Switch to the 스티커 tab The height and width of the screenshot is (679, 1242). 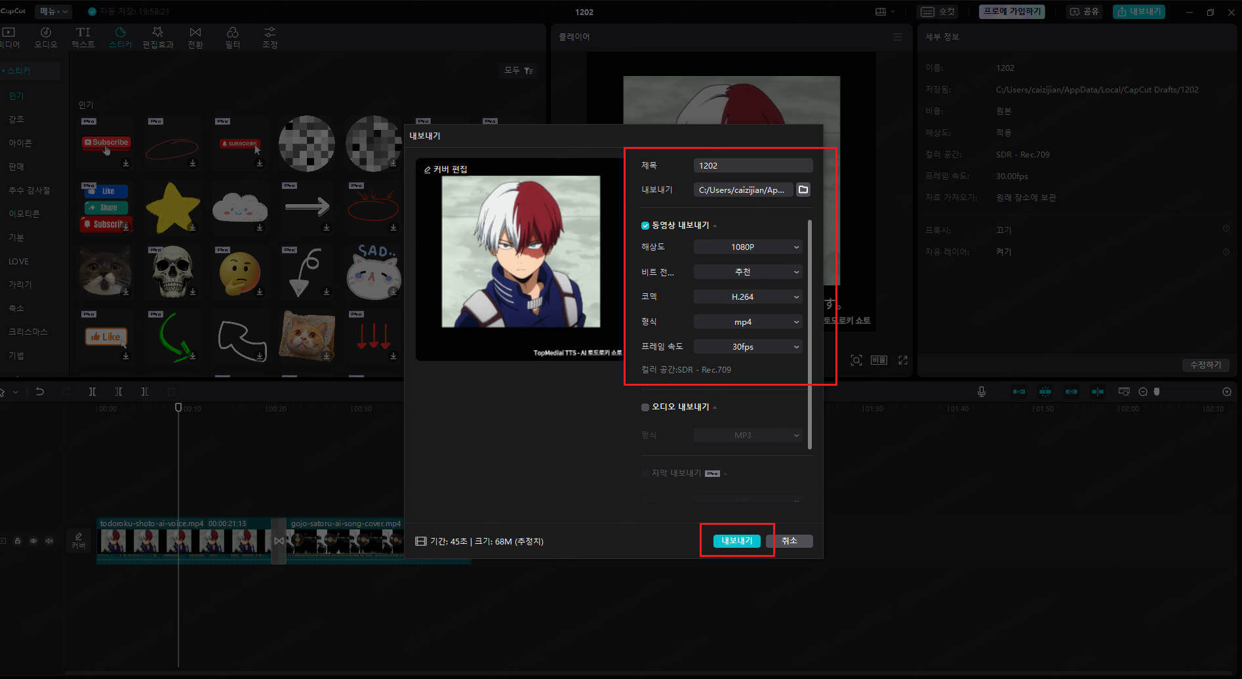(x=121, y=37)
